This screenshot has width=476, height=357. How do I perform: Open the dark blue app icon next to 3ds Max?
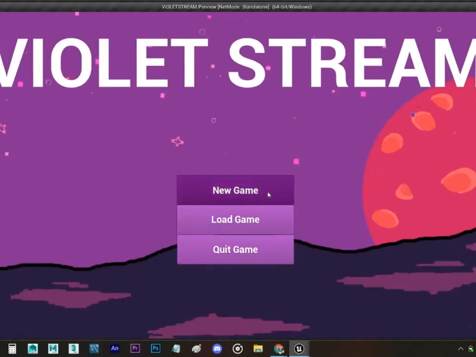[94, 349]
